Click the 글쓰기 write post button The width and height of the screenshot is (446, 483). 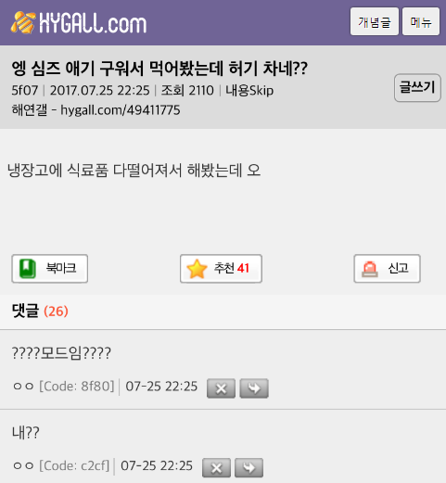click(x=417, y=87)
